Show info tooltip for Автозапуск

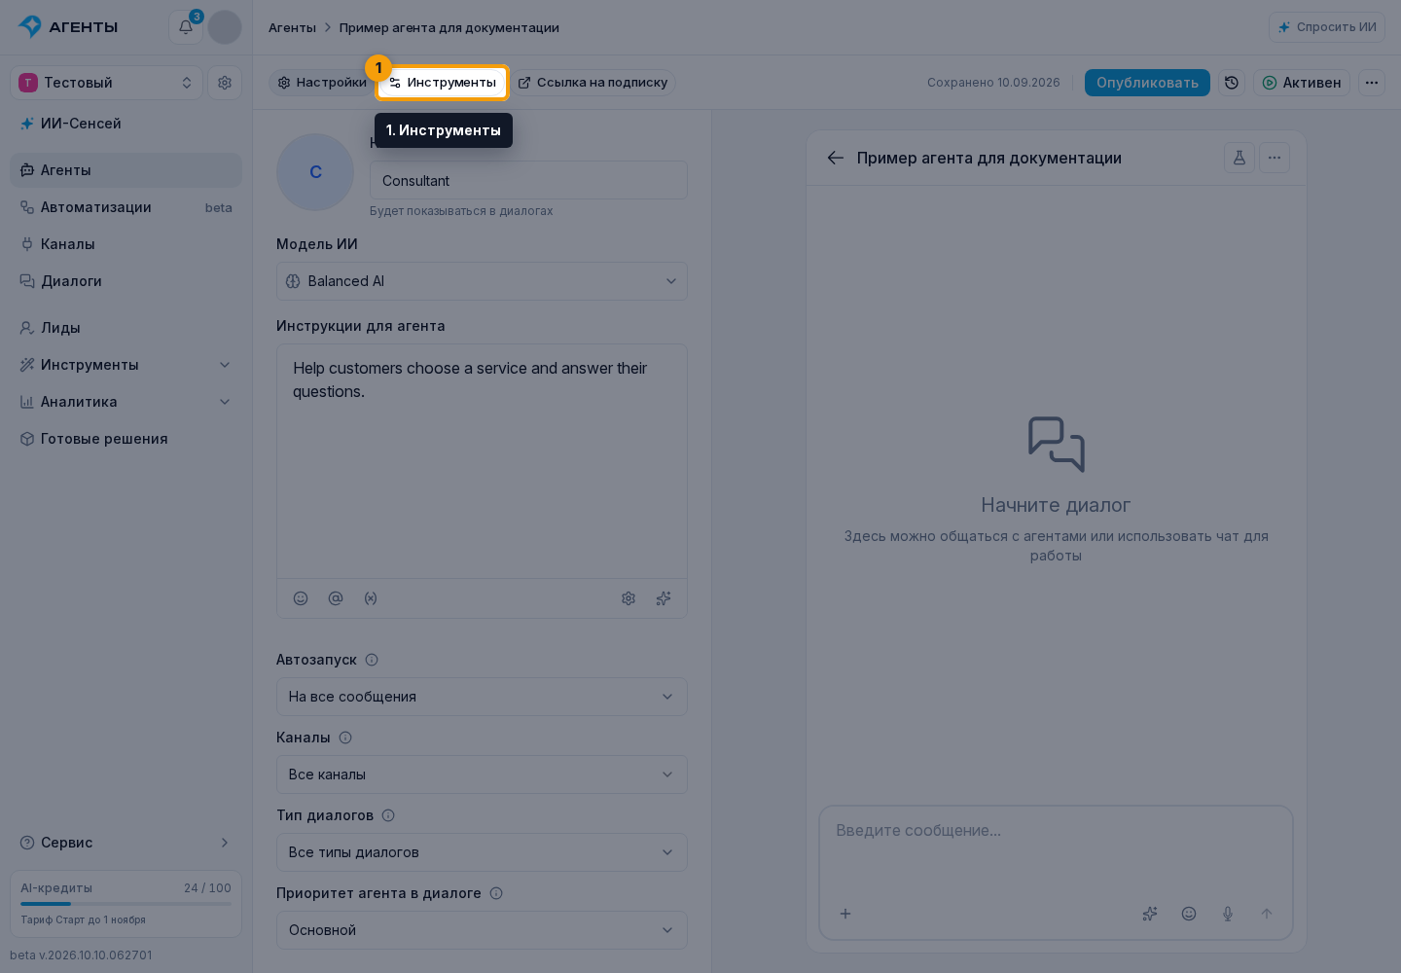pos(372,660)
